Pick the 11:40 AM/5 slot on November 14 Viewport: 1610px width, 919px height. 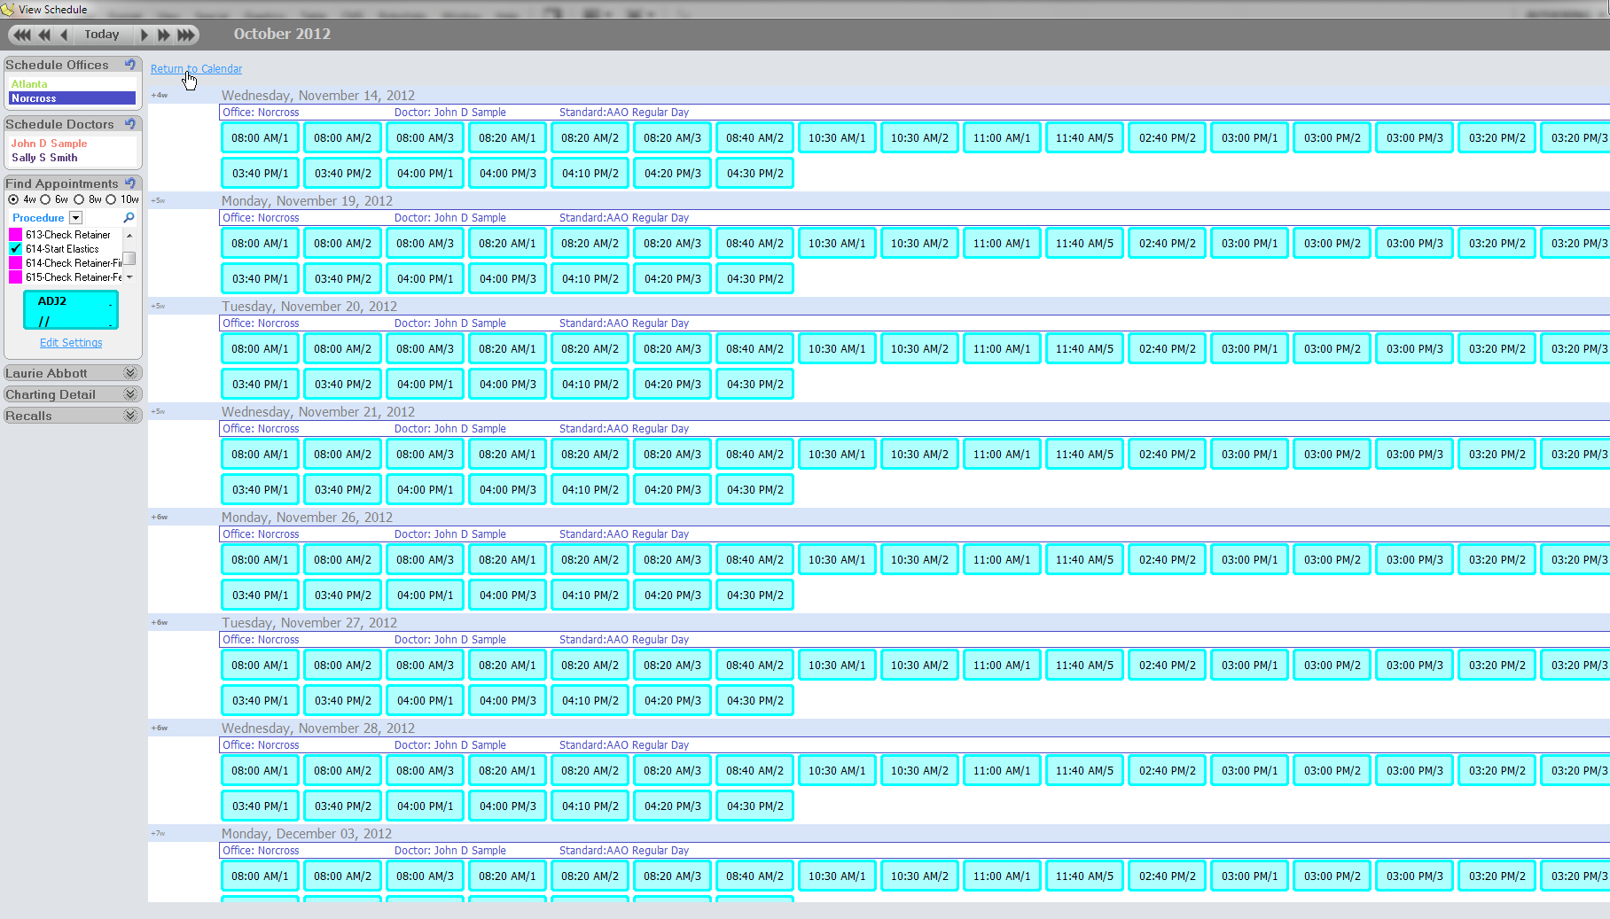coord(1084,138)
